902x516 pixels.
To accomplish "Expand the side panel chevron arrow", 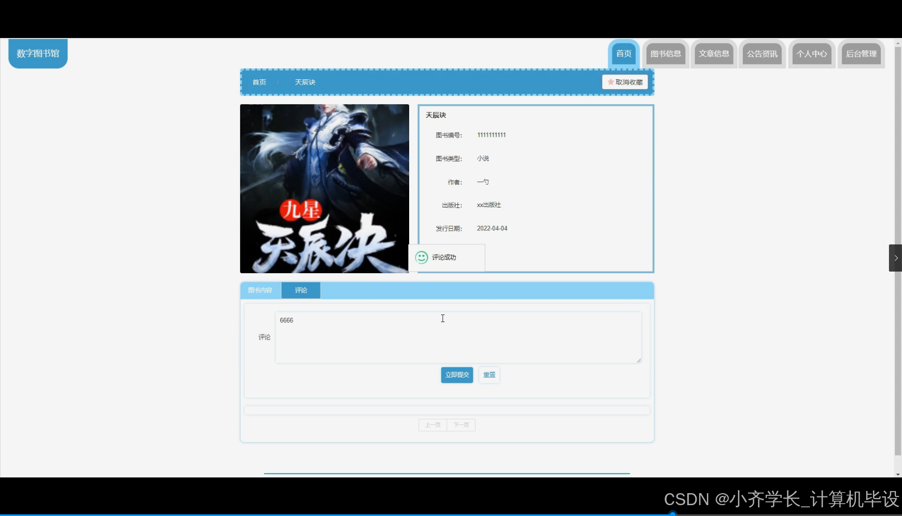I will pos(895,258).
